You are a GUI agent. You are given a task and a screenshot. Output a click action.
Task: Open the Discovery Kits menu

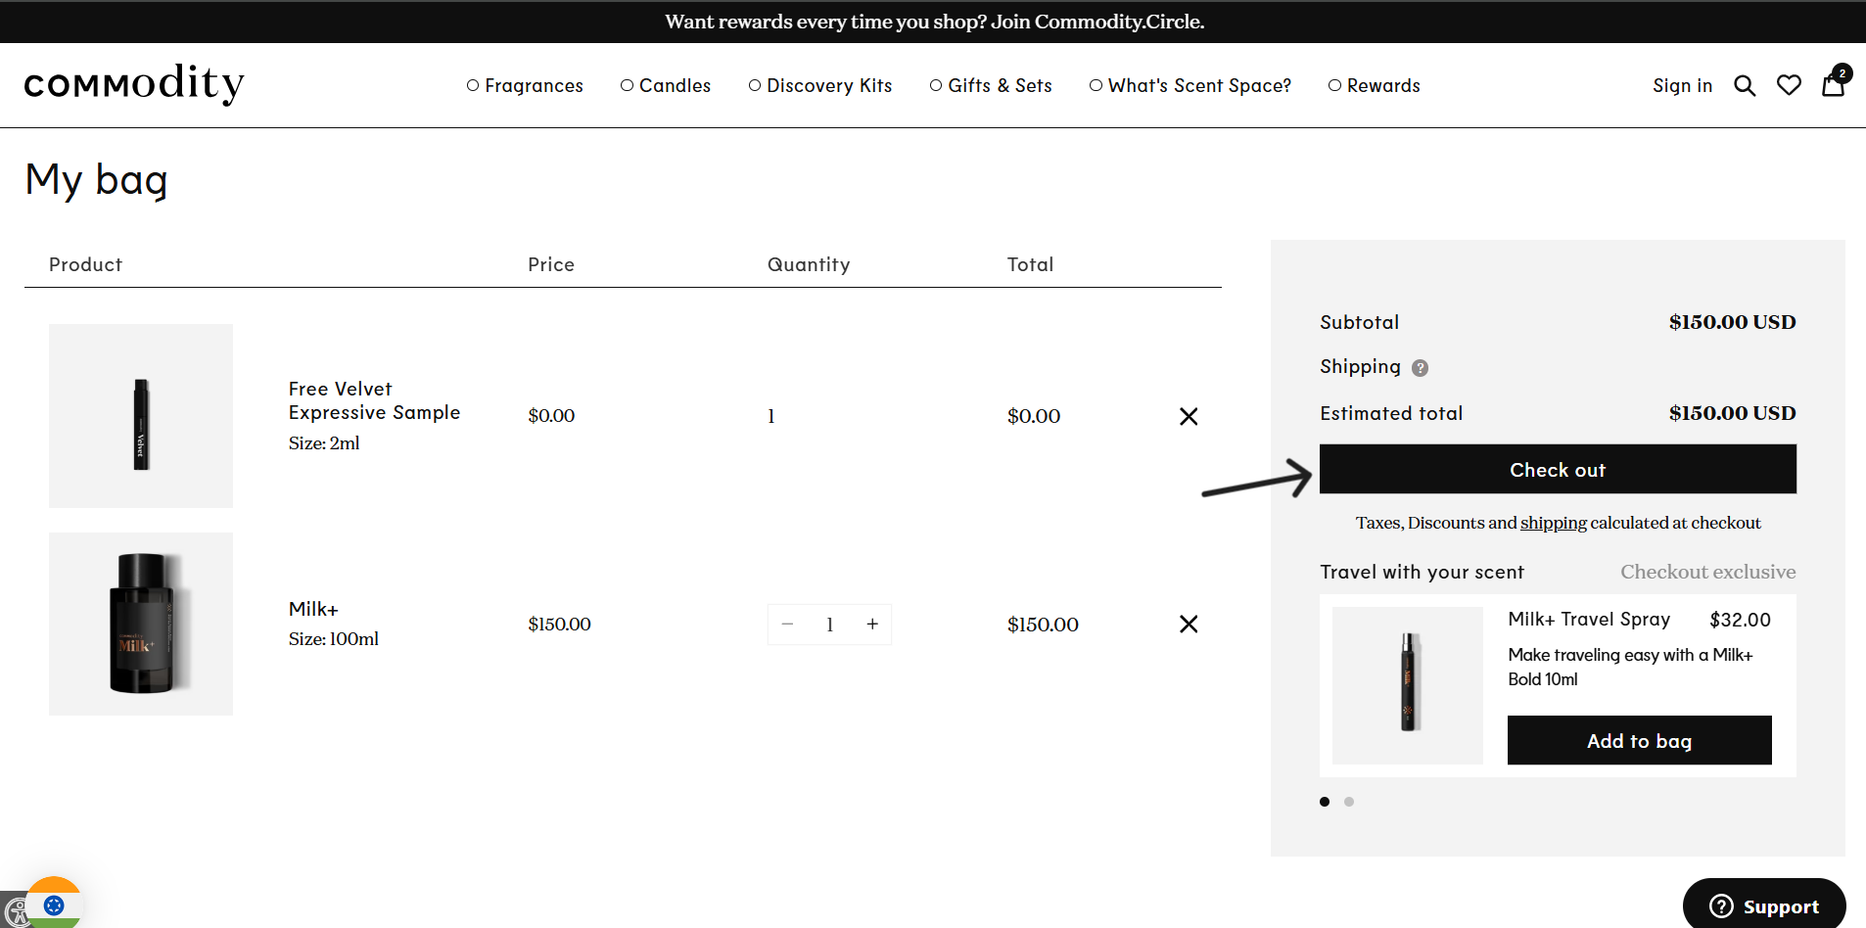click(820, 86)
